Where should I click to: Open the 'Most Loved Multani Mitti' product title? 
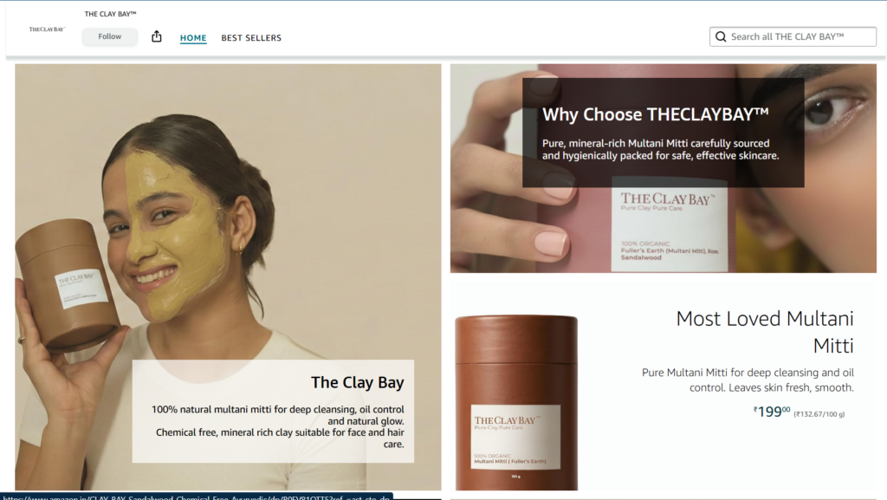(765, 332)
